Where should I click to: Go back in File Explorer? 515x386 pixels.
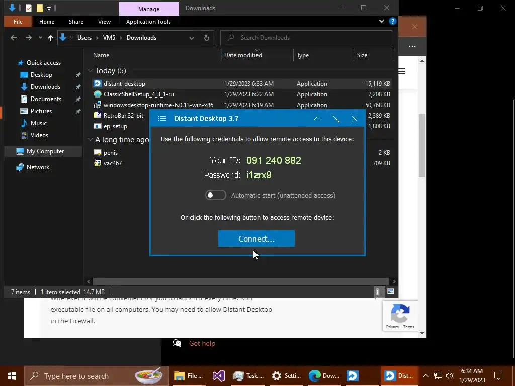click(14, 38)
